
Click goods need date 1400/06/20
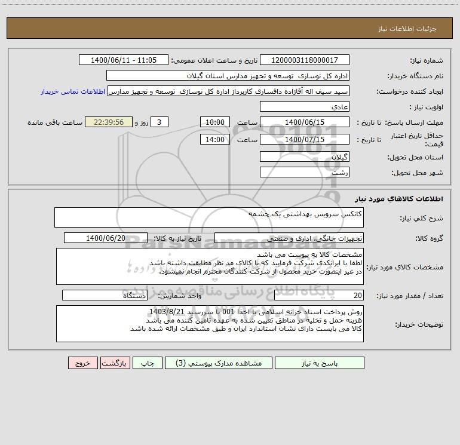(x=106, y=238)
